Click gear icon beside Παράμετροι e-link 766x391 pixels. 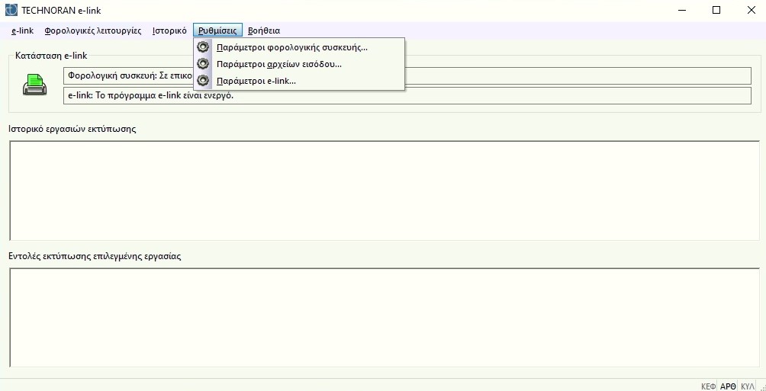[203, 80]
